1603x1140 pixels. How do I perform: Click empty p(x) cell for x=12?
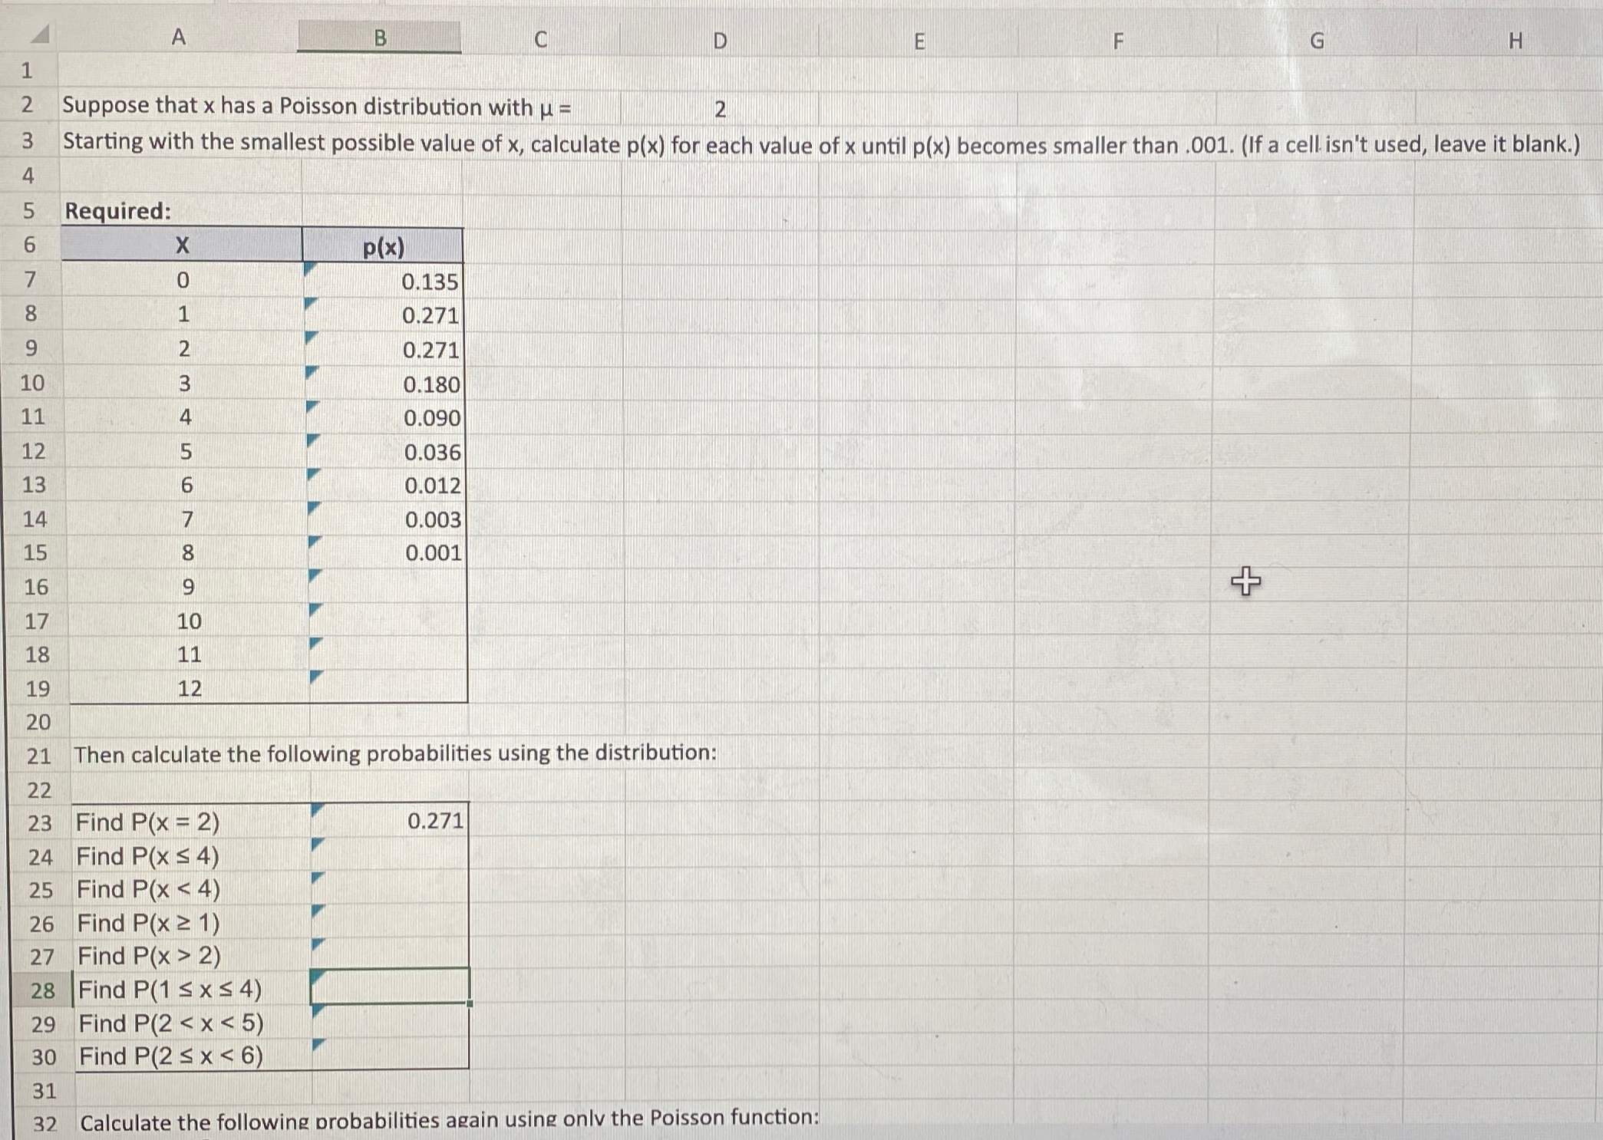388,687
